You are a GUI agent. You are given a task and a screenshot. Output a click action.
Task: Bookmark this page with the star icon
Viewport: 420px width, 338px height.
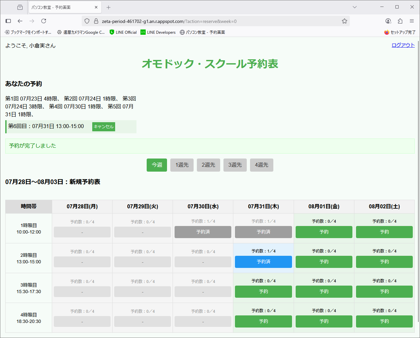tap(344, 21)
